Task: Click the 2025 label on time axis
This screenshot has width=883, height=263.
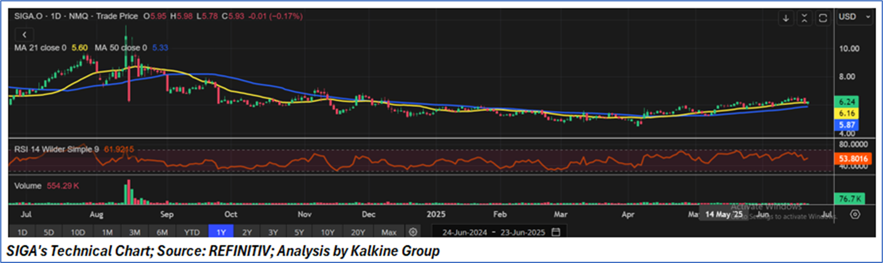Action: [435, 214]
